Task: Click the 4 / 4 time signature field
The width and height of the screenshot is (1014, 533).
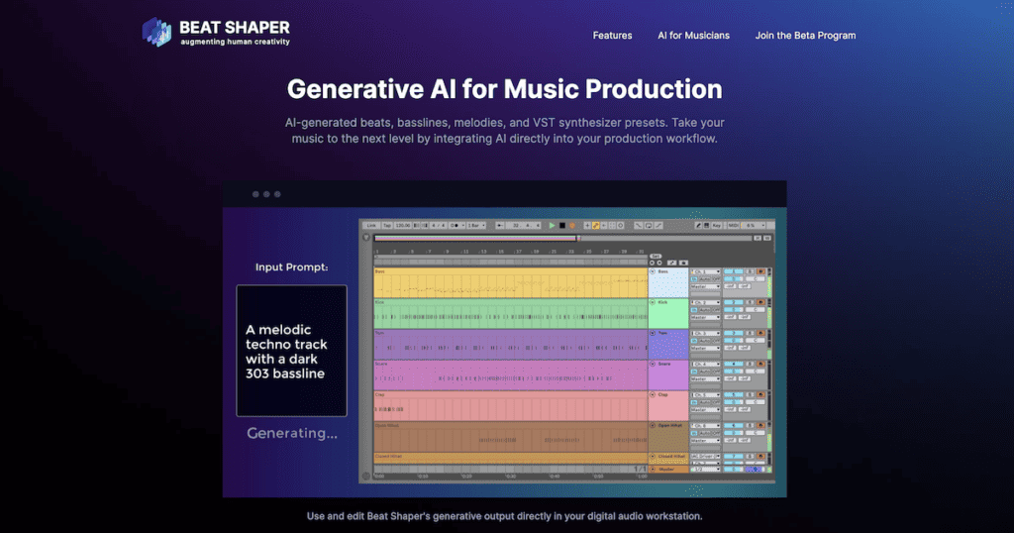Action: pyautogui.click(x=439, y=225)
